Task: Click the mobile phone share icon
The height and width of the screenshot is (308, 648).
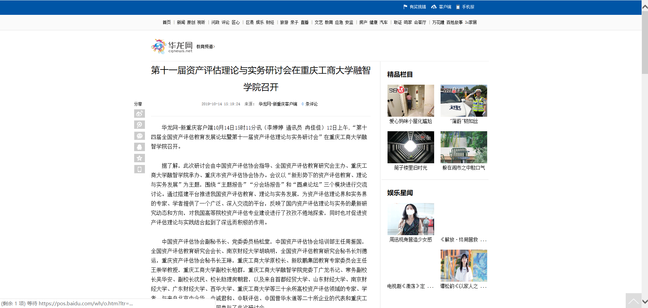Action: tap(139, 169)
